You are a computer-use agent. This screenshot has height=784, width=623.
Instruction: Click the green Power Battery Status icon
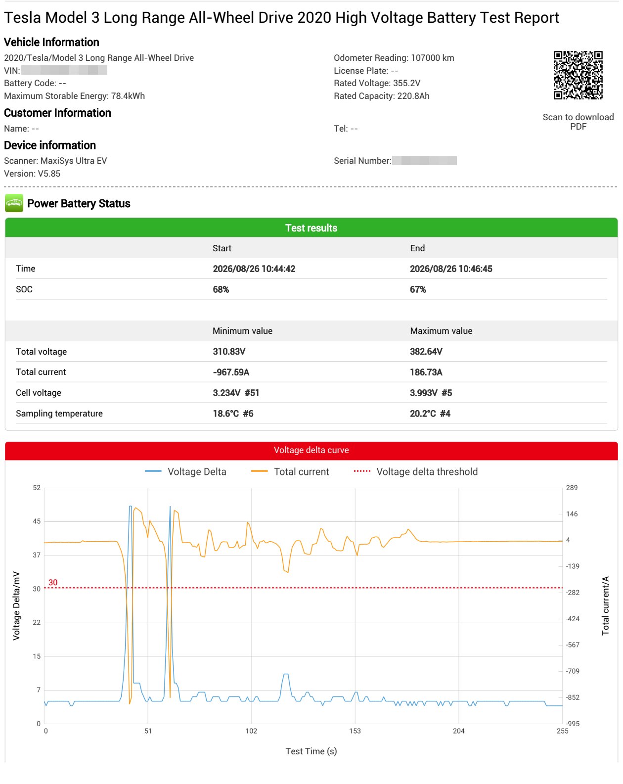click(14, 203)
